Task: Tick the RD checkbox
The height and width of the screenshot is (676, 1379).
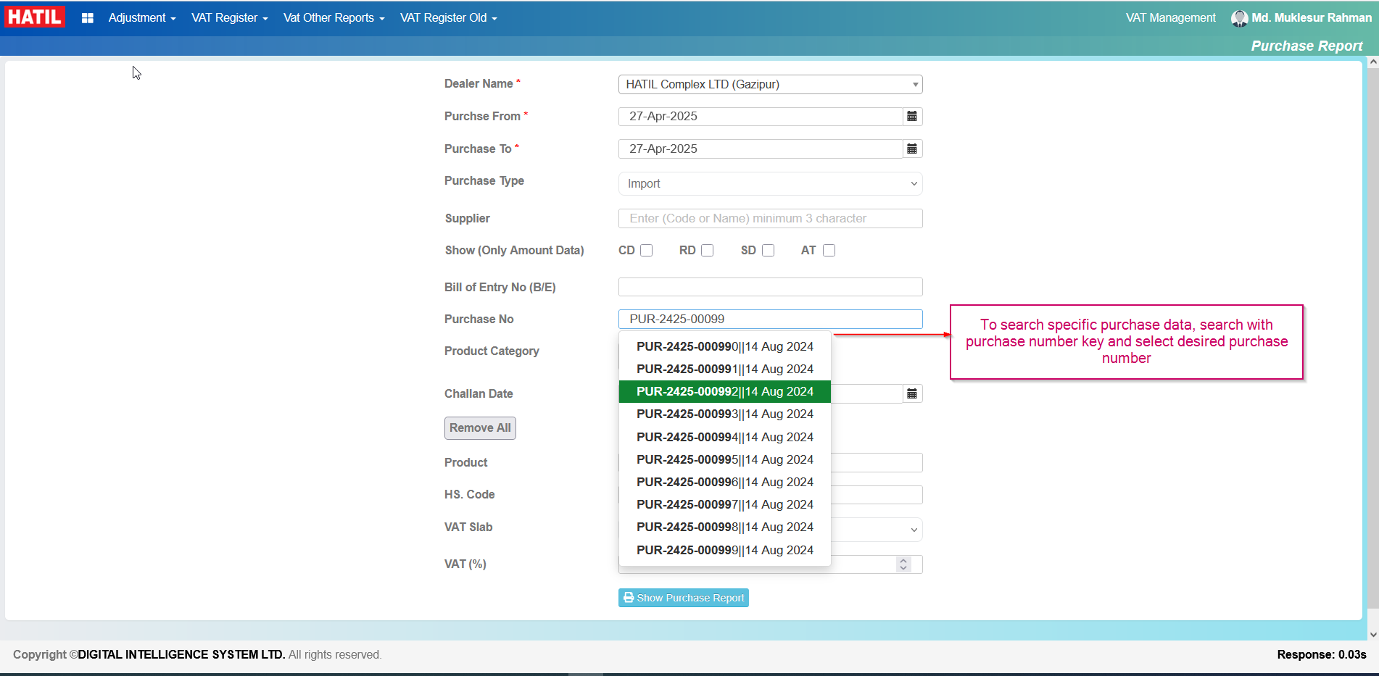Action: point(708,251)
